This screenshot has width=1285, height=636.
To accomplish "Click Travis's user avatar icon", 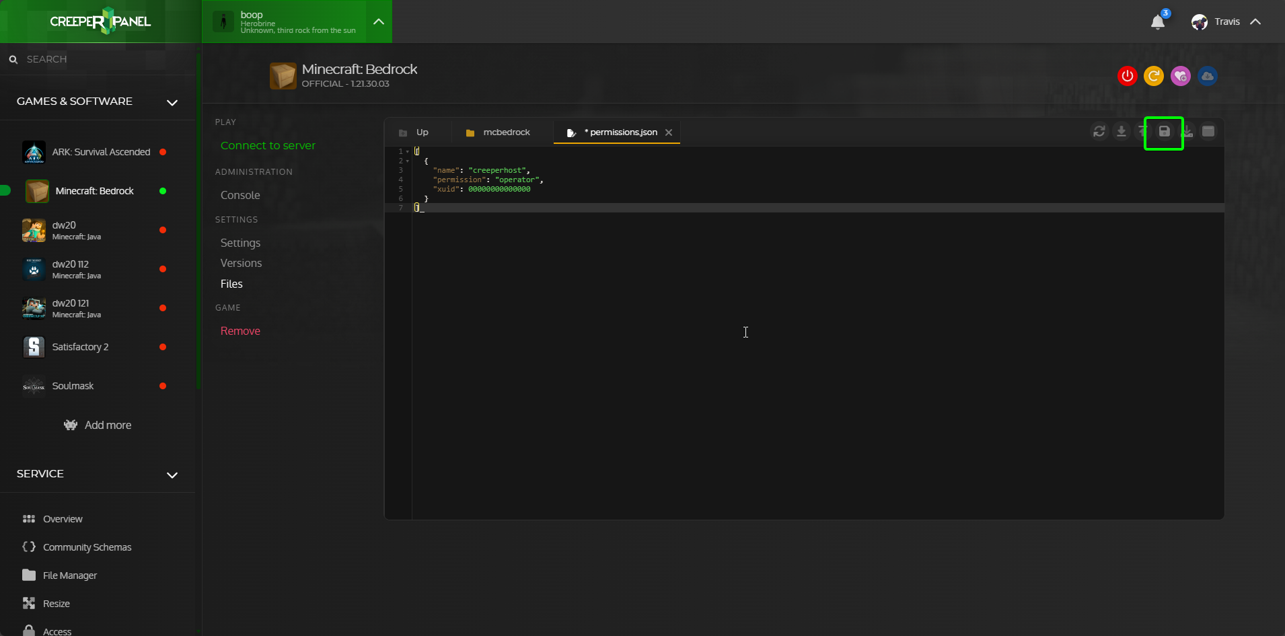I will (1200, 22).
